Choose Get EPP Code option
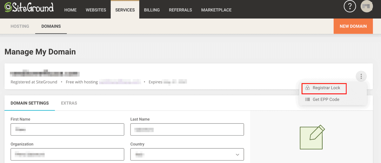The height and width of the screenshot is (163, 381). click(326, 99)
